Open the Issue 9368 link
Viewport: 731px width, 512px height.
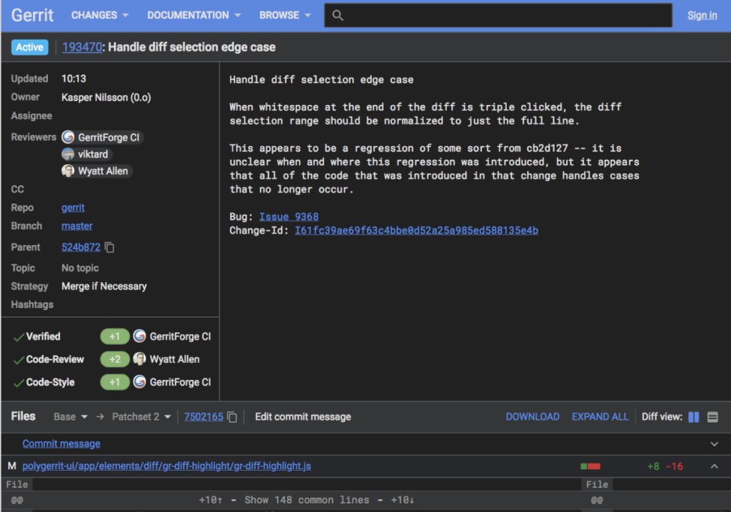pos(288,217)
